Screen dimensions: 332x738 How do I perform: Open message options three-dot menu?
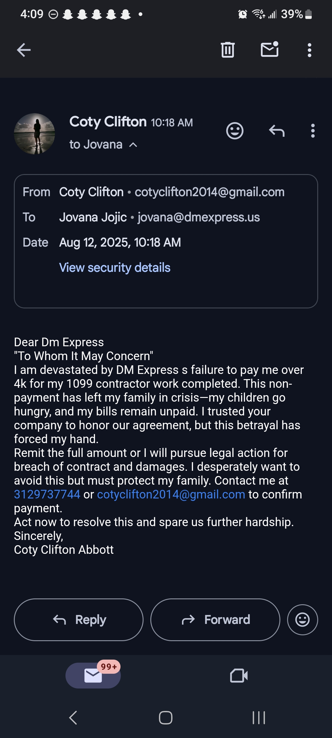pos(313,131)
